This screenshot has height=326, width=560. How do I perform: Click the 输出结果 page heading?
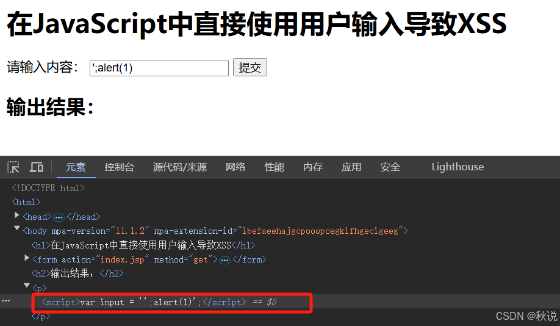[50, 106]
